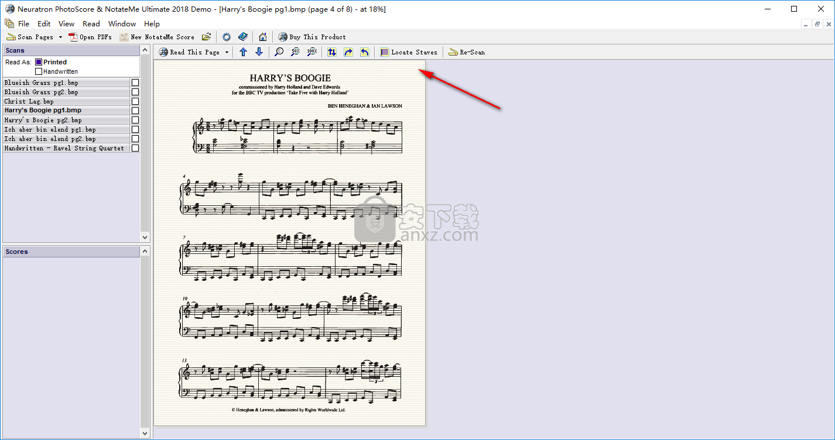Screen dimensions: 835x440
Task: Tick checkbox for Blueish Grass pg1.bmp
Action: pyautogui.click(x=135, y=82)
